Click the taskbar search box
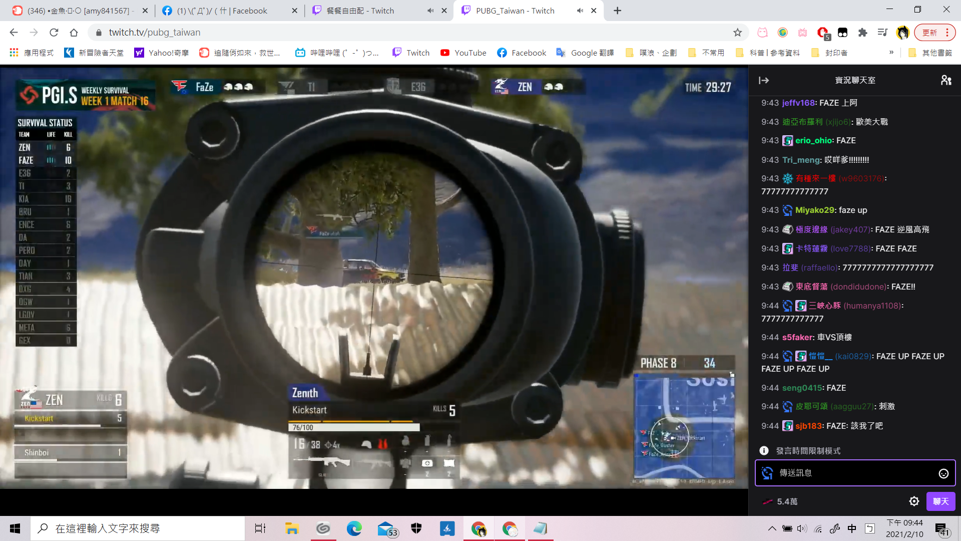This screenshot has width=961, height=541. pyautogui.click(x=138, y=528)
